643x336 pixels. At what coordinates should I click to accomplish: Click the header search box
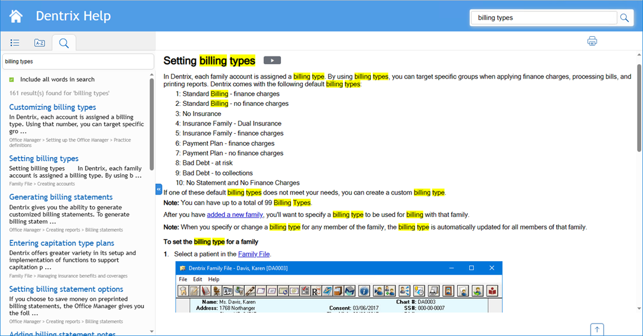tap(543, 18)
